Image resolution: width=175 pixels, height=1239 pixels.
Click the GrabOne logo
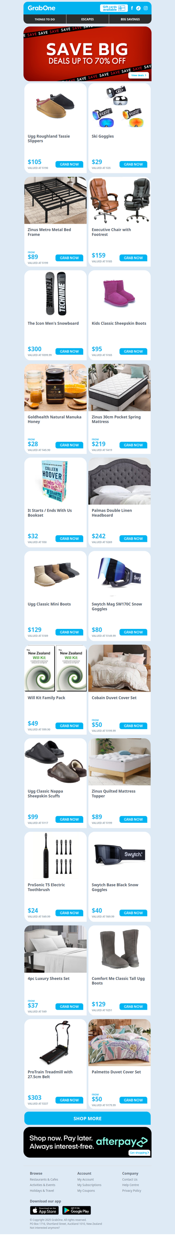click(x=42, y=8)
